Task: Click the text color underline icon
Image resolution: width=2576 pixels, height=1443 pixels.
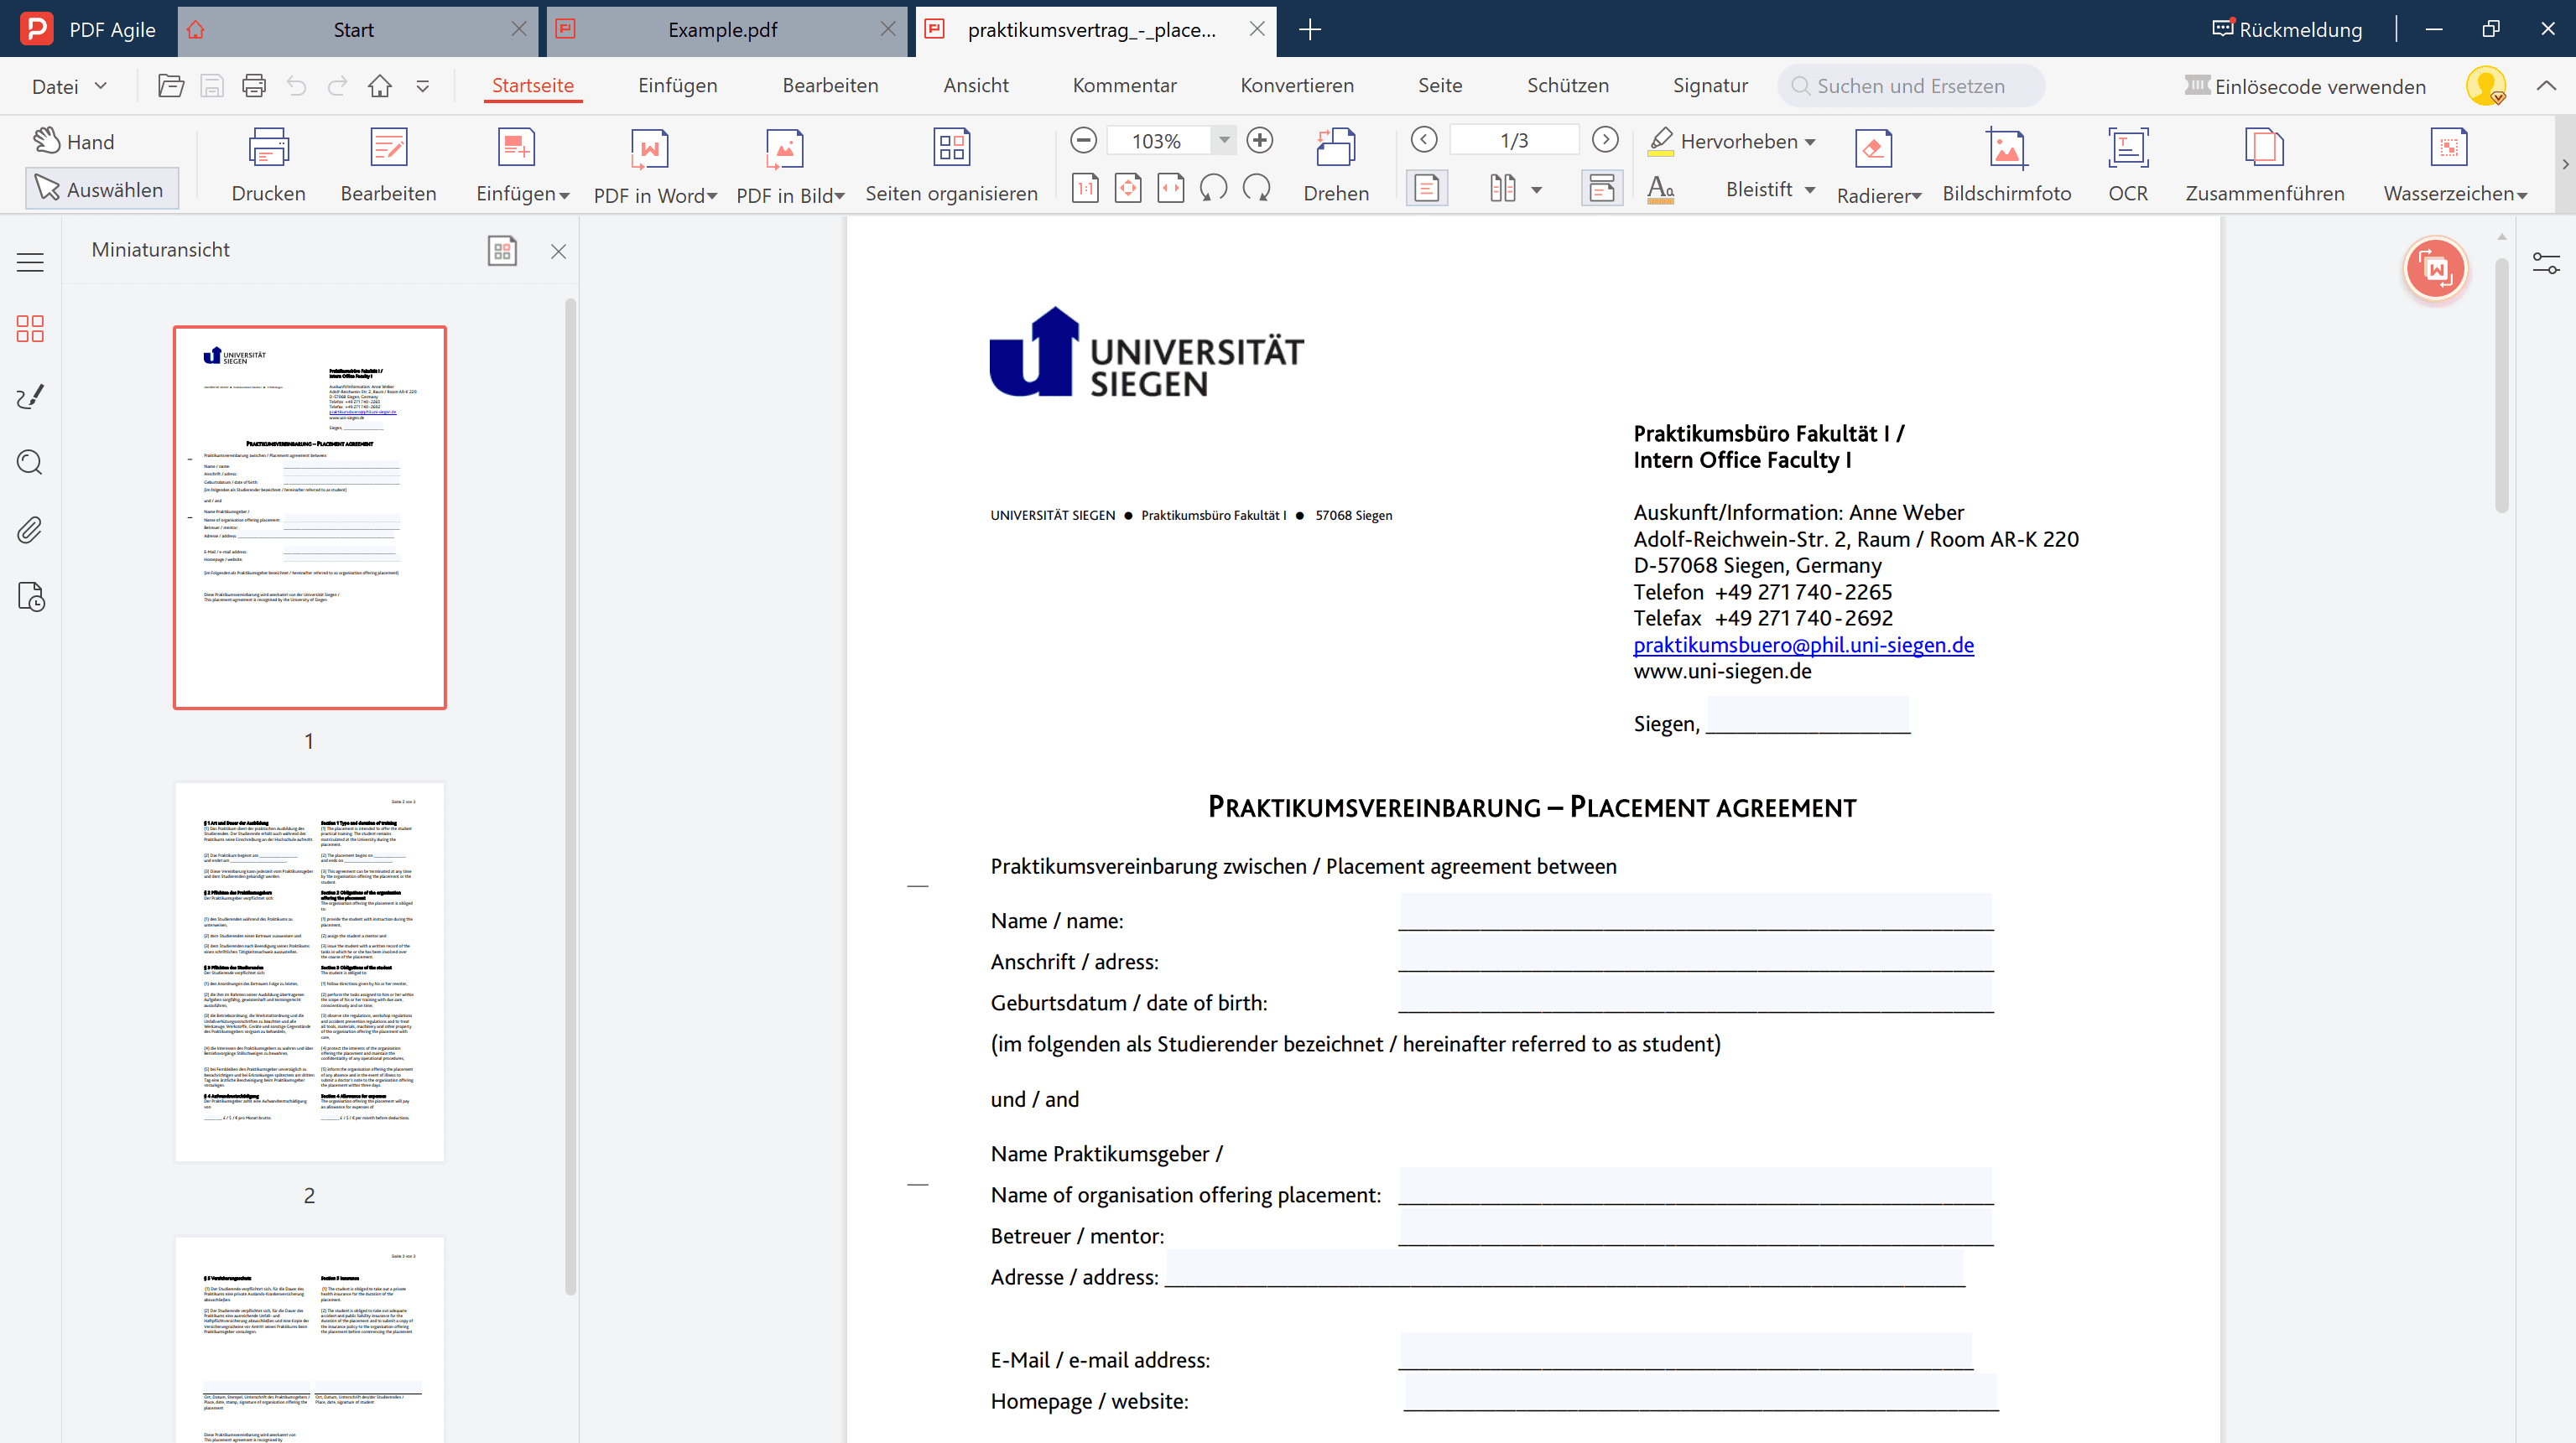Action: point(1661,189)
